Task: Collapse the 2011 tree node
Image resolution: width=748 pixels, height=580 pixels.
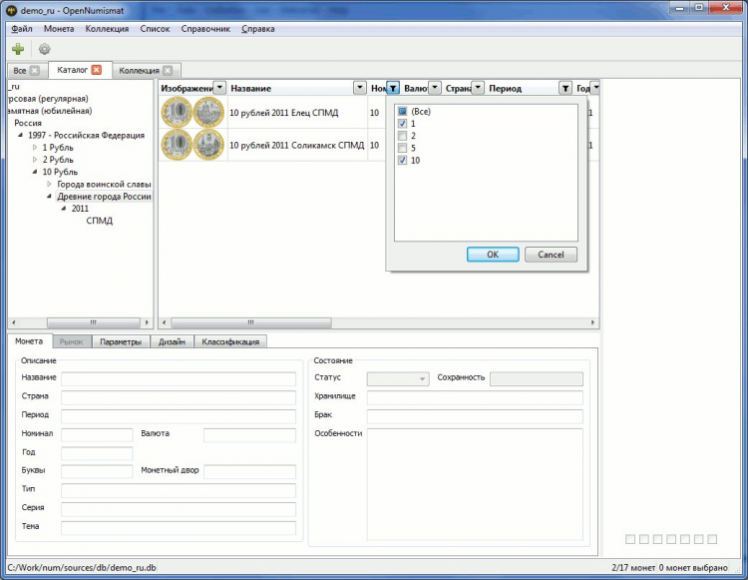Action: click(x=64, y=209)
